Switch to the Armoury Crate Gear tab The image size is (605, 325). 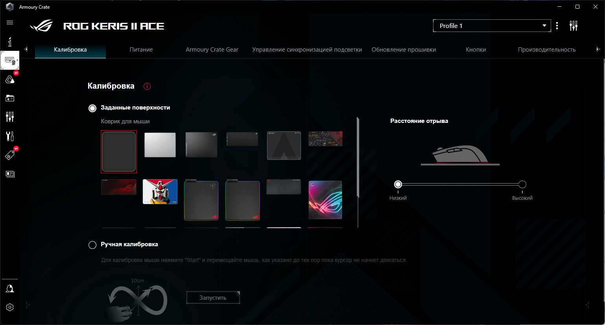click(x=212, y=50)
